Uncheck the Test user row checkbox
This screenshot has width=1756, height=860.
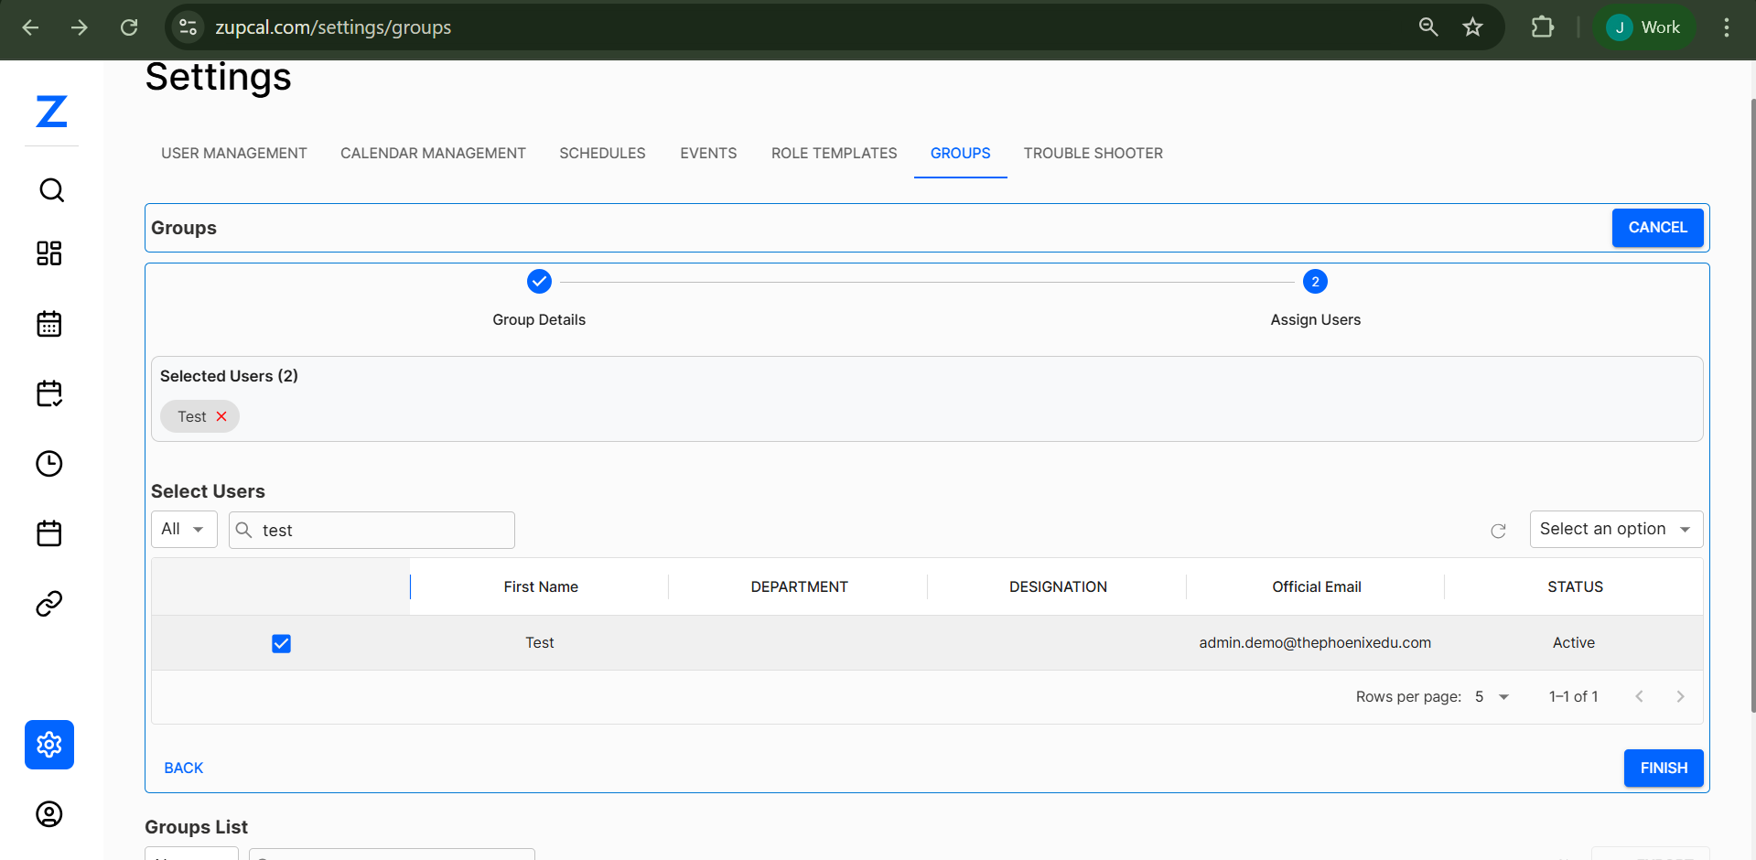coord(281,643)
